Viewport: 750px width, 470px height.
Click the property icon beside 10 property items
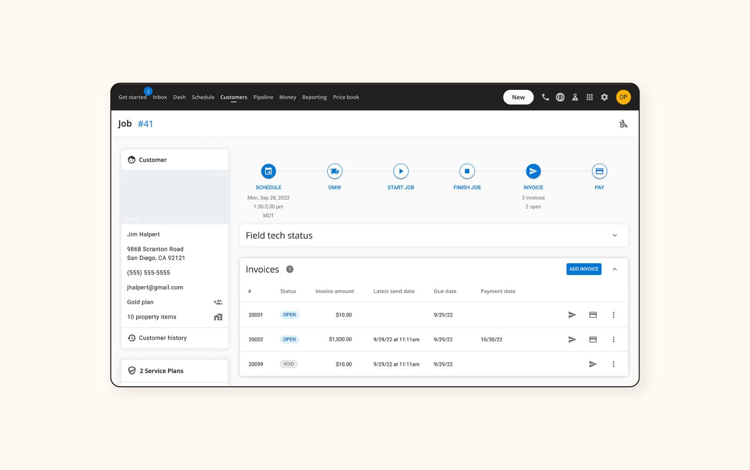[218, 317]
